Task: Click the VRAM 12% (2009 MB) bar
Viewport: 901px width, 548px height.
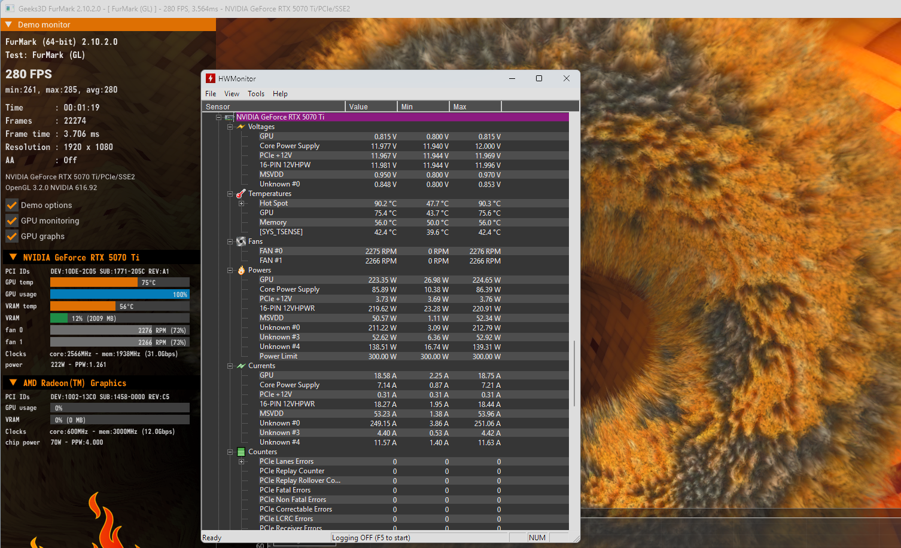Action: tap(120, 318)
